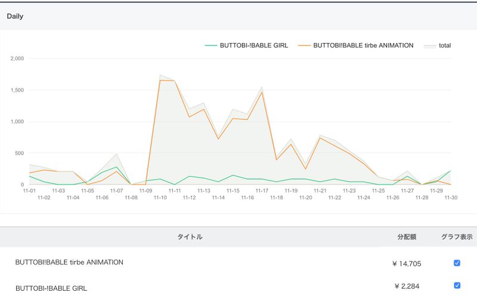Viewport: 477px width, 302px height.
Task: Uncheck graph display for BUTTOBI!BABLE tirbe ANIMATION row
Action: [457, 263]
